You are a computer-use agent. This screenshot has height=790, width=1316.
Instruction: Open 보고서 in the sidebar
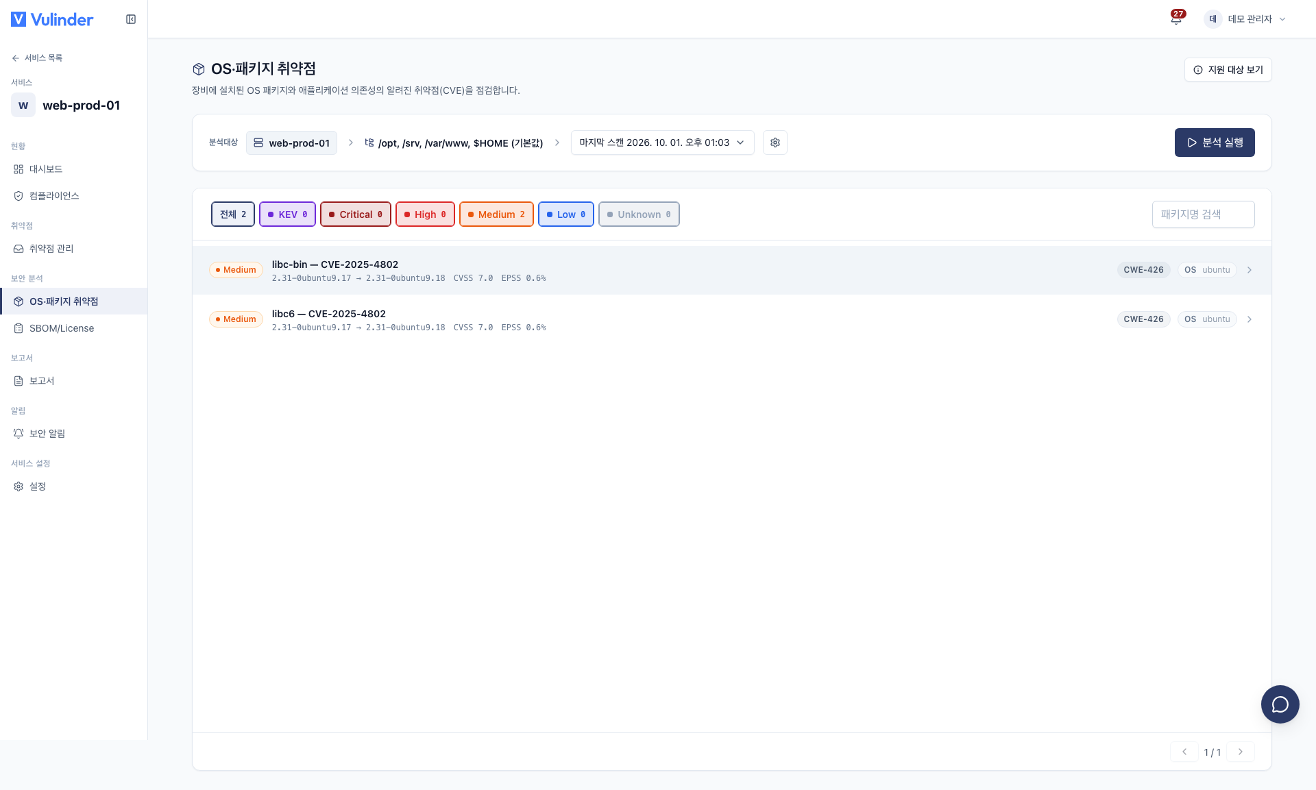tap(73, 381)
